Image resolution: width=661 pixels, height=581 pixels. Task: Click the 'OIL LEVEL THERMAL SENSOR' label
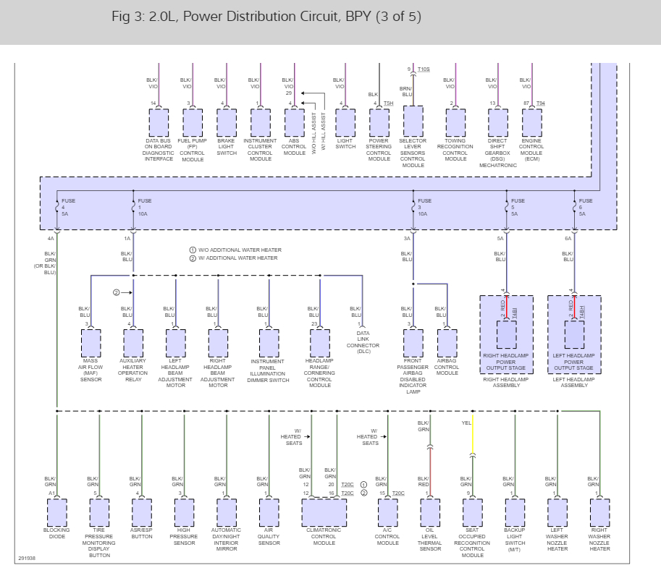pyautogui.click(x=430, y=540)
